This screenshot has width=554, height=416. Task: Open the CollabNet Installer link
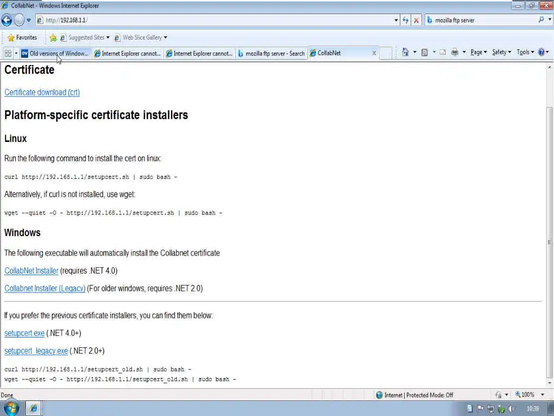click(x=31, y=271)
